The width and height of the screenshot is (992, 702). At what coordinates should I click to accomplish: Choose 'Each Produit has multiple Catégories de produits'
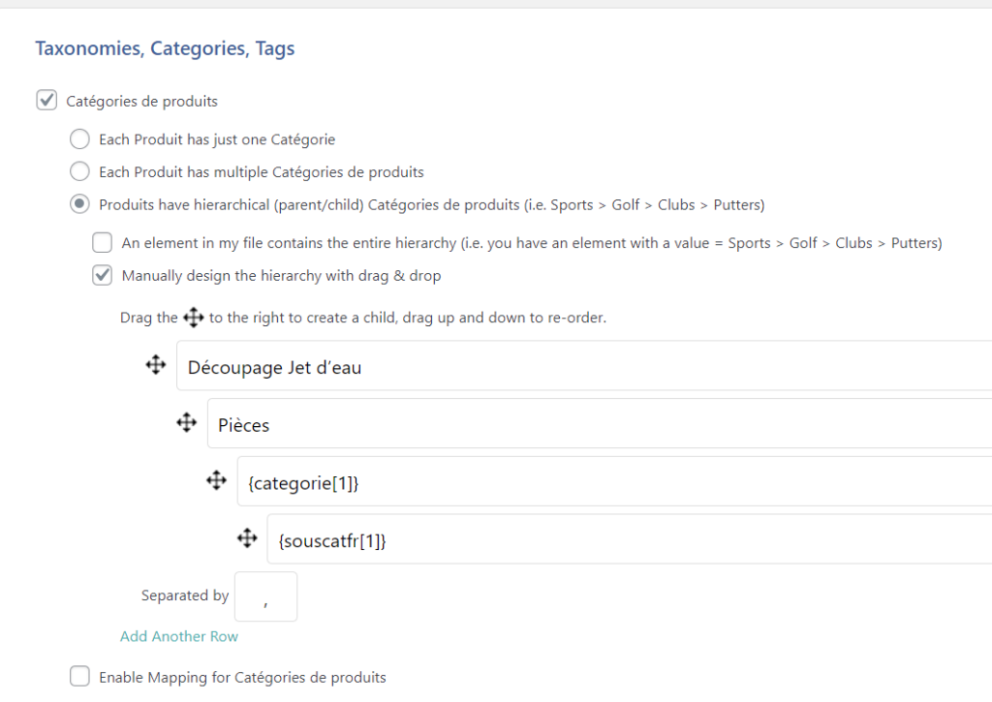click(79, 171)
